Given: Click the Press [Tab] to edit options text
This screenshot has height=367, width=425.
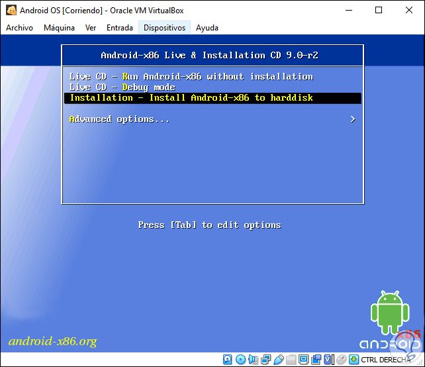Looking at the screenshot, I should pyautogui.click(x=209, y=225).
